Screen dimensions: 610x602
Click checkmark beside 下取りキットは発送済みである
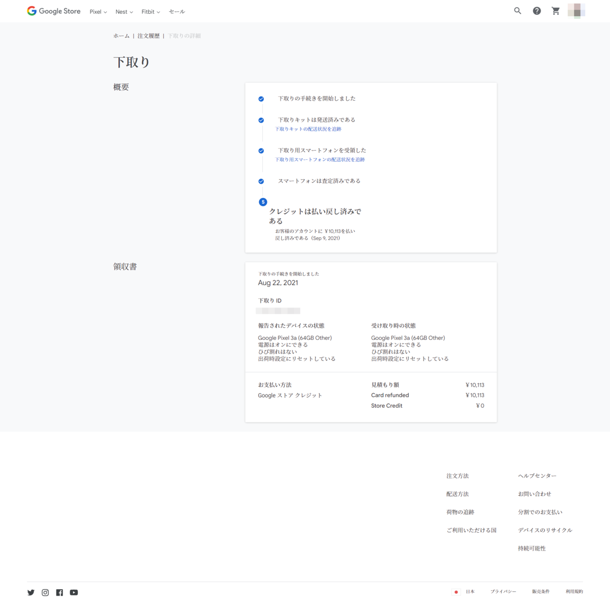pyautogui.click(x=261, y=120)
